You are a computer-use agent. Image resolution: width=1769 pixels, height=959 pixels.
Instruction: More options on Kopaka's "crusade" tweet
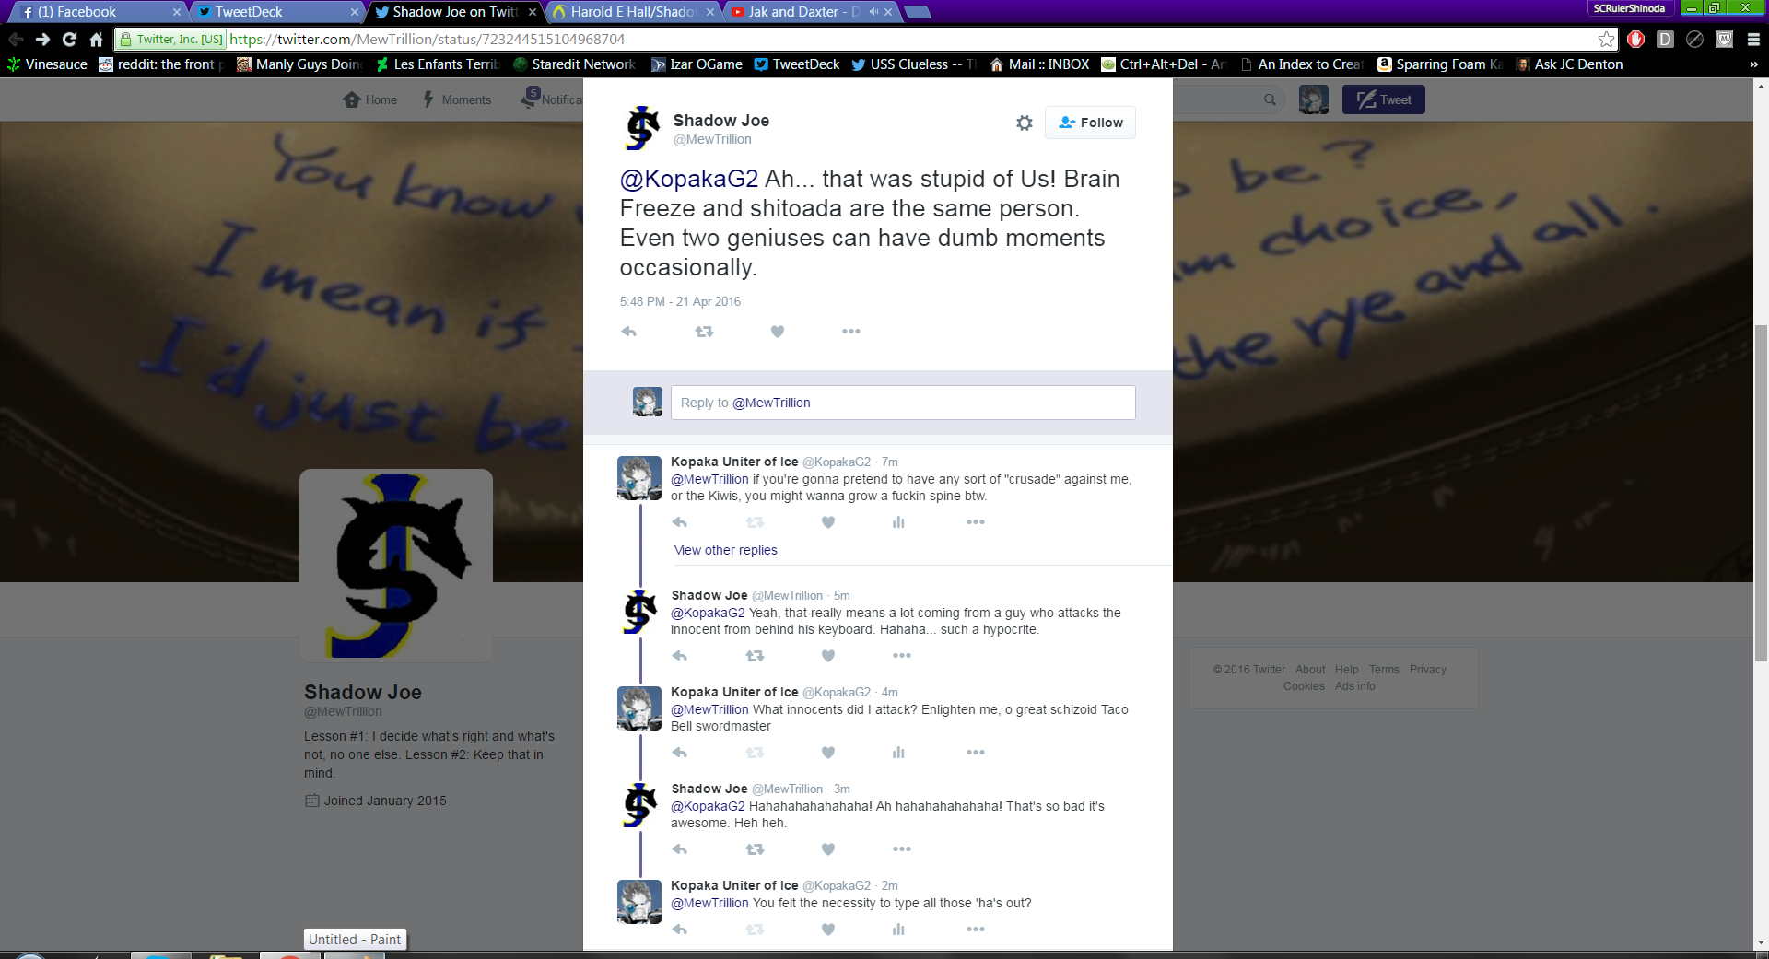coord(976,522)
